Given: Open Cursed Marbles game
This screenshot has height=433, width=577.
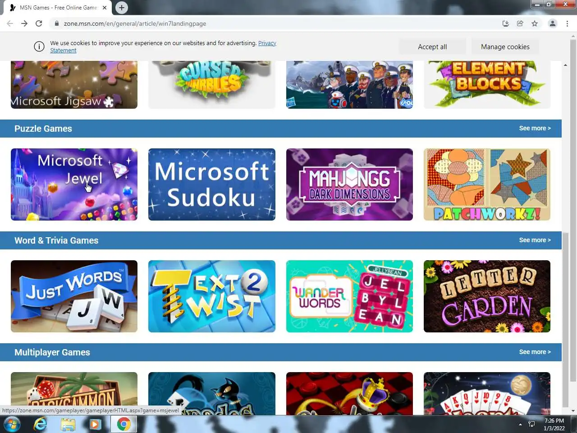Looking at the screenshot, I should 211,85.
